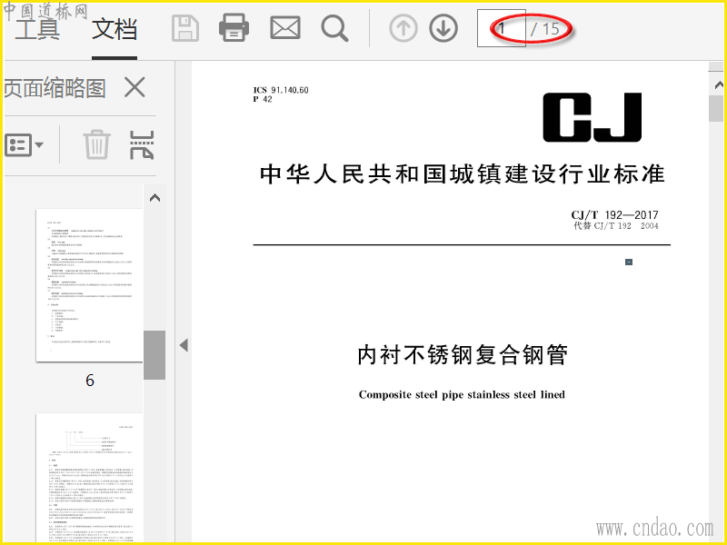Click the thumbnail panel scrollbar handle
This screenshot has height=545, width=727.
pyautogui.click(x=154, y=355)
